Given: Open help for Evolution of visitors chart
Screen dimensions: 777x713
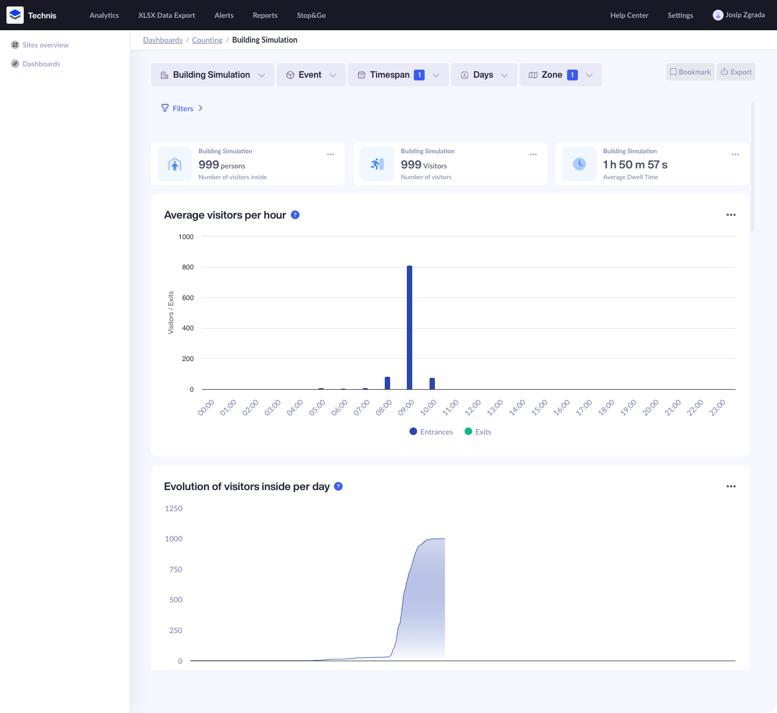Looking at the screenshot, I should coord(338,486).
